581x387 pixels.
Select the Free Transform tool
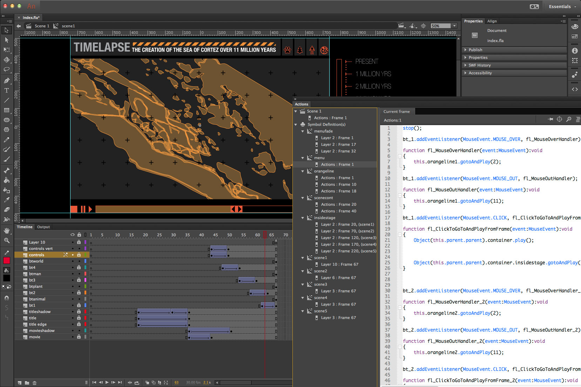point(6,50)
